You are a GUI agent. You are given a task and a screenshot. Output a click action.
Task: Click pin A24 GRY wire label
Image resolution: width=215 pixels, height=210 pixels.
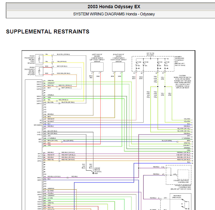pyautogui.click(x=49, y=136)
